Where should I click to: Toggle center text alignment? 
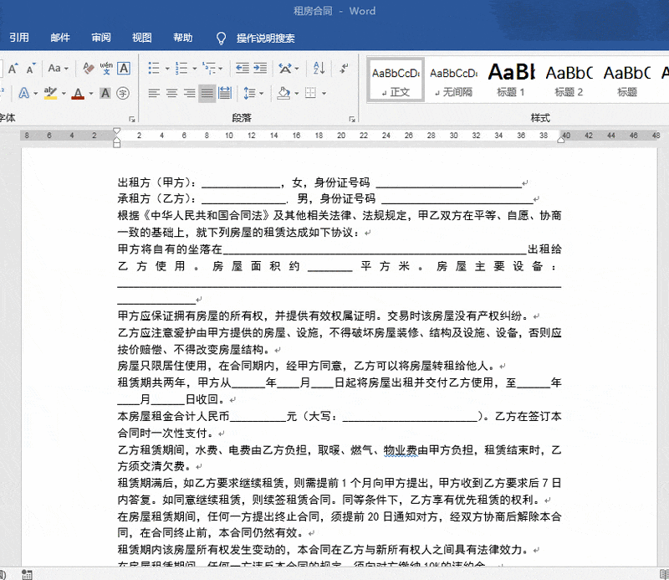coord(171,93)
